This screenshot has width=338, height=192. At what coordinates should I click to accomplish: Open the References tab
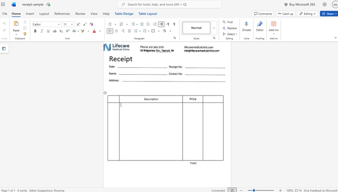62,14
